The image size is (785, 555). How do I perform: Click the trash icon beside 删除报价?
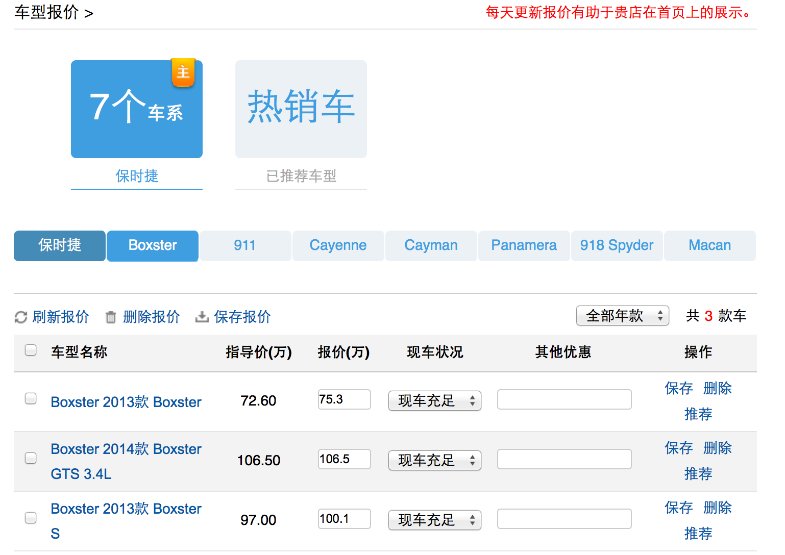pos(111,317)
